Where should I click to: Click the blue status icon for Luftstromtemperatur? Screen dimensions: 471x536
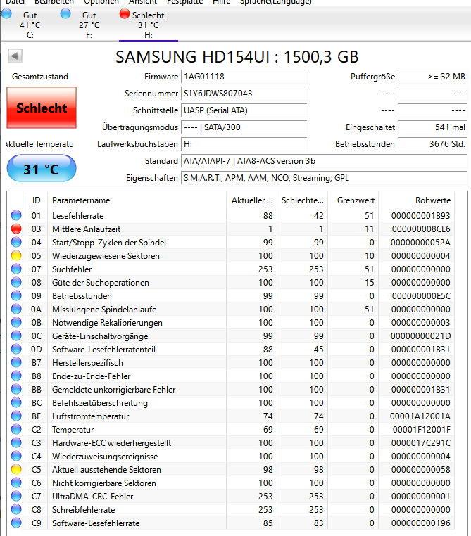16,416
